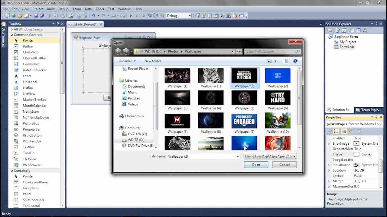The height and width of the screenshot is (217, 387).
Task: Click the Photos breadcrumb in address bar
Action: point(173,52)
